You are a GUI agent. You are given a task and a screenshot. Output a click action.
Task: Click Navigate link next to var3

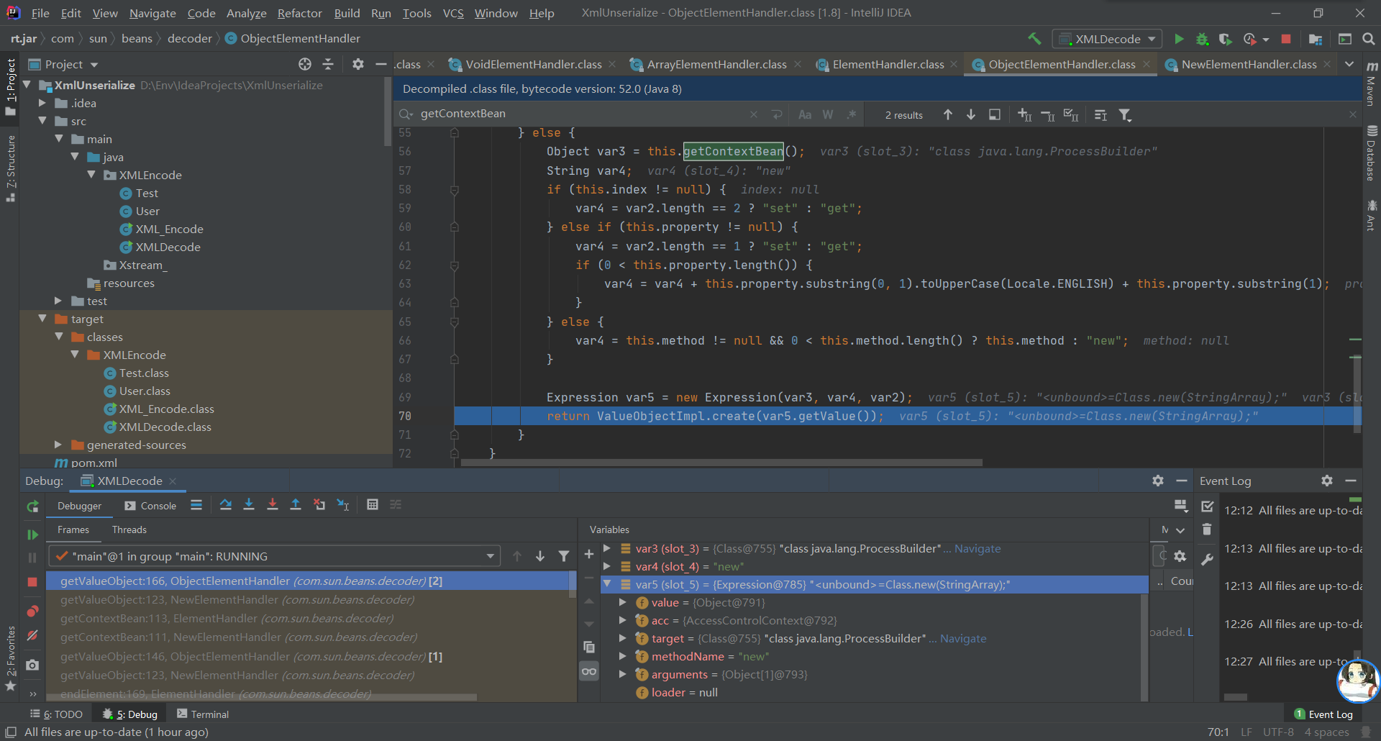[x=977, y=548]
